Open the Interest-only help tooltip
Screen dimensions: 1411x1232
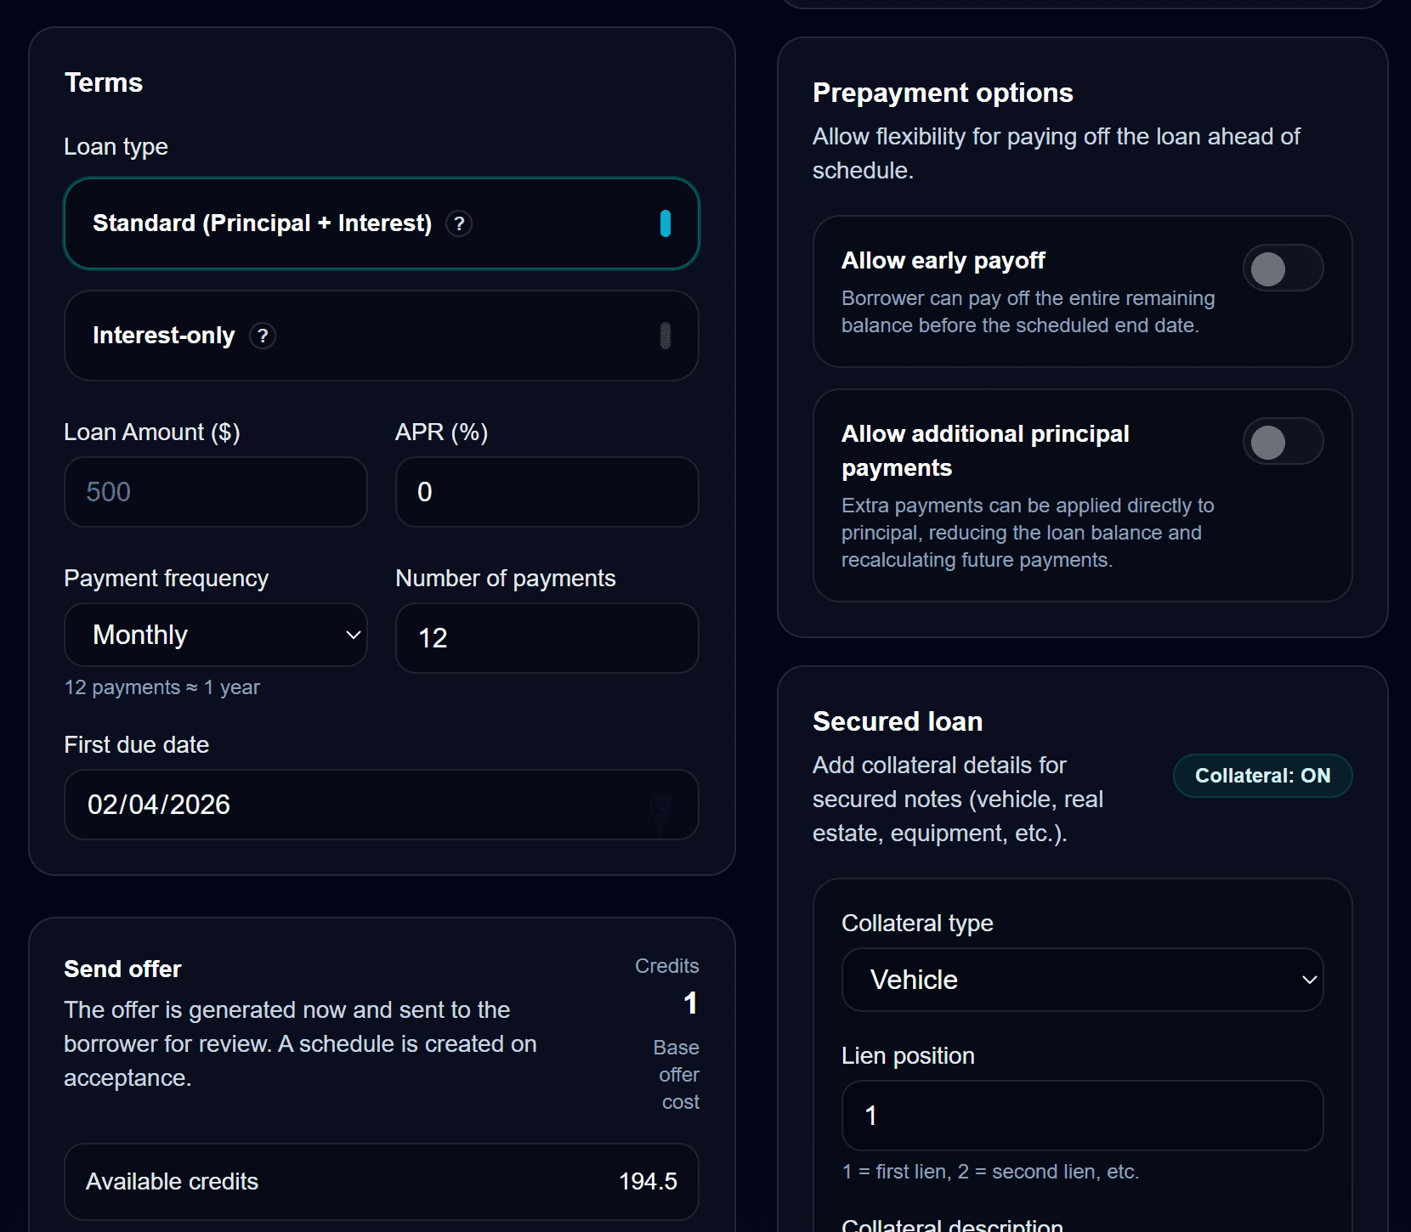263,336
